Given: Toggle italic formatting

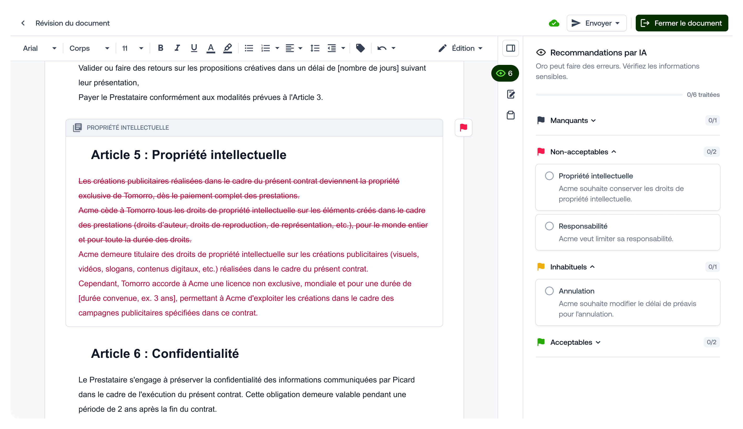Looking at the screenshot, I should tap(177, 48).
